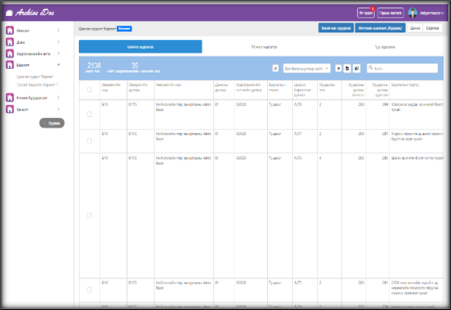Collapse the expanded Баримт sidebar menu

pos(59,65)
